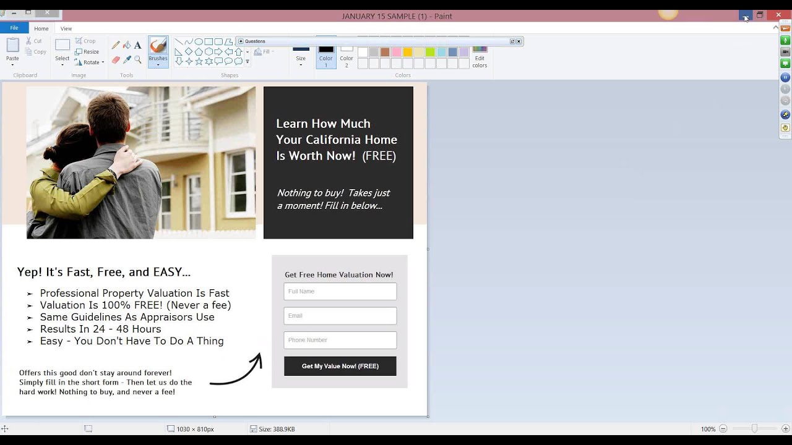792x445 pixels.
Task: Toggle the green screen sharing button
Action: tap(785, 64)
